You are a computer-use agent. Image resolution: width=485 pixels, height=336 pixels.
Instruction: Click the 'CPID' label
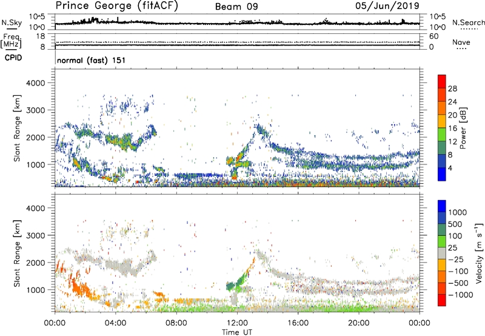[x=13, y=58]
